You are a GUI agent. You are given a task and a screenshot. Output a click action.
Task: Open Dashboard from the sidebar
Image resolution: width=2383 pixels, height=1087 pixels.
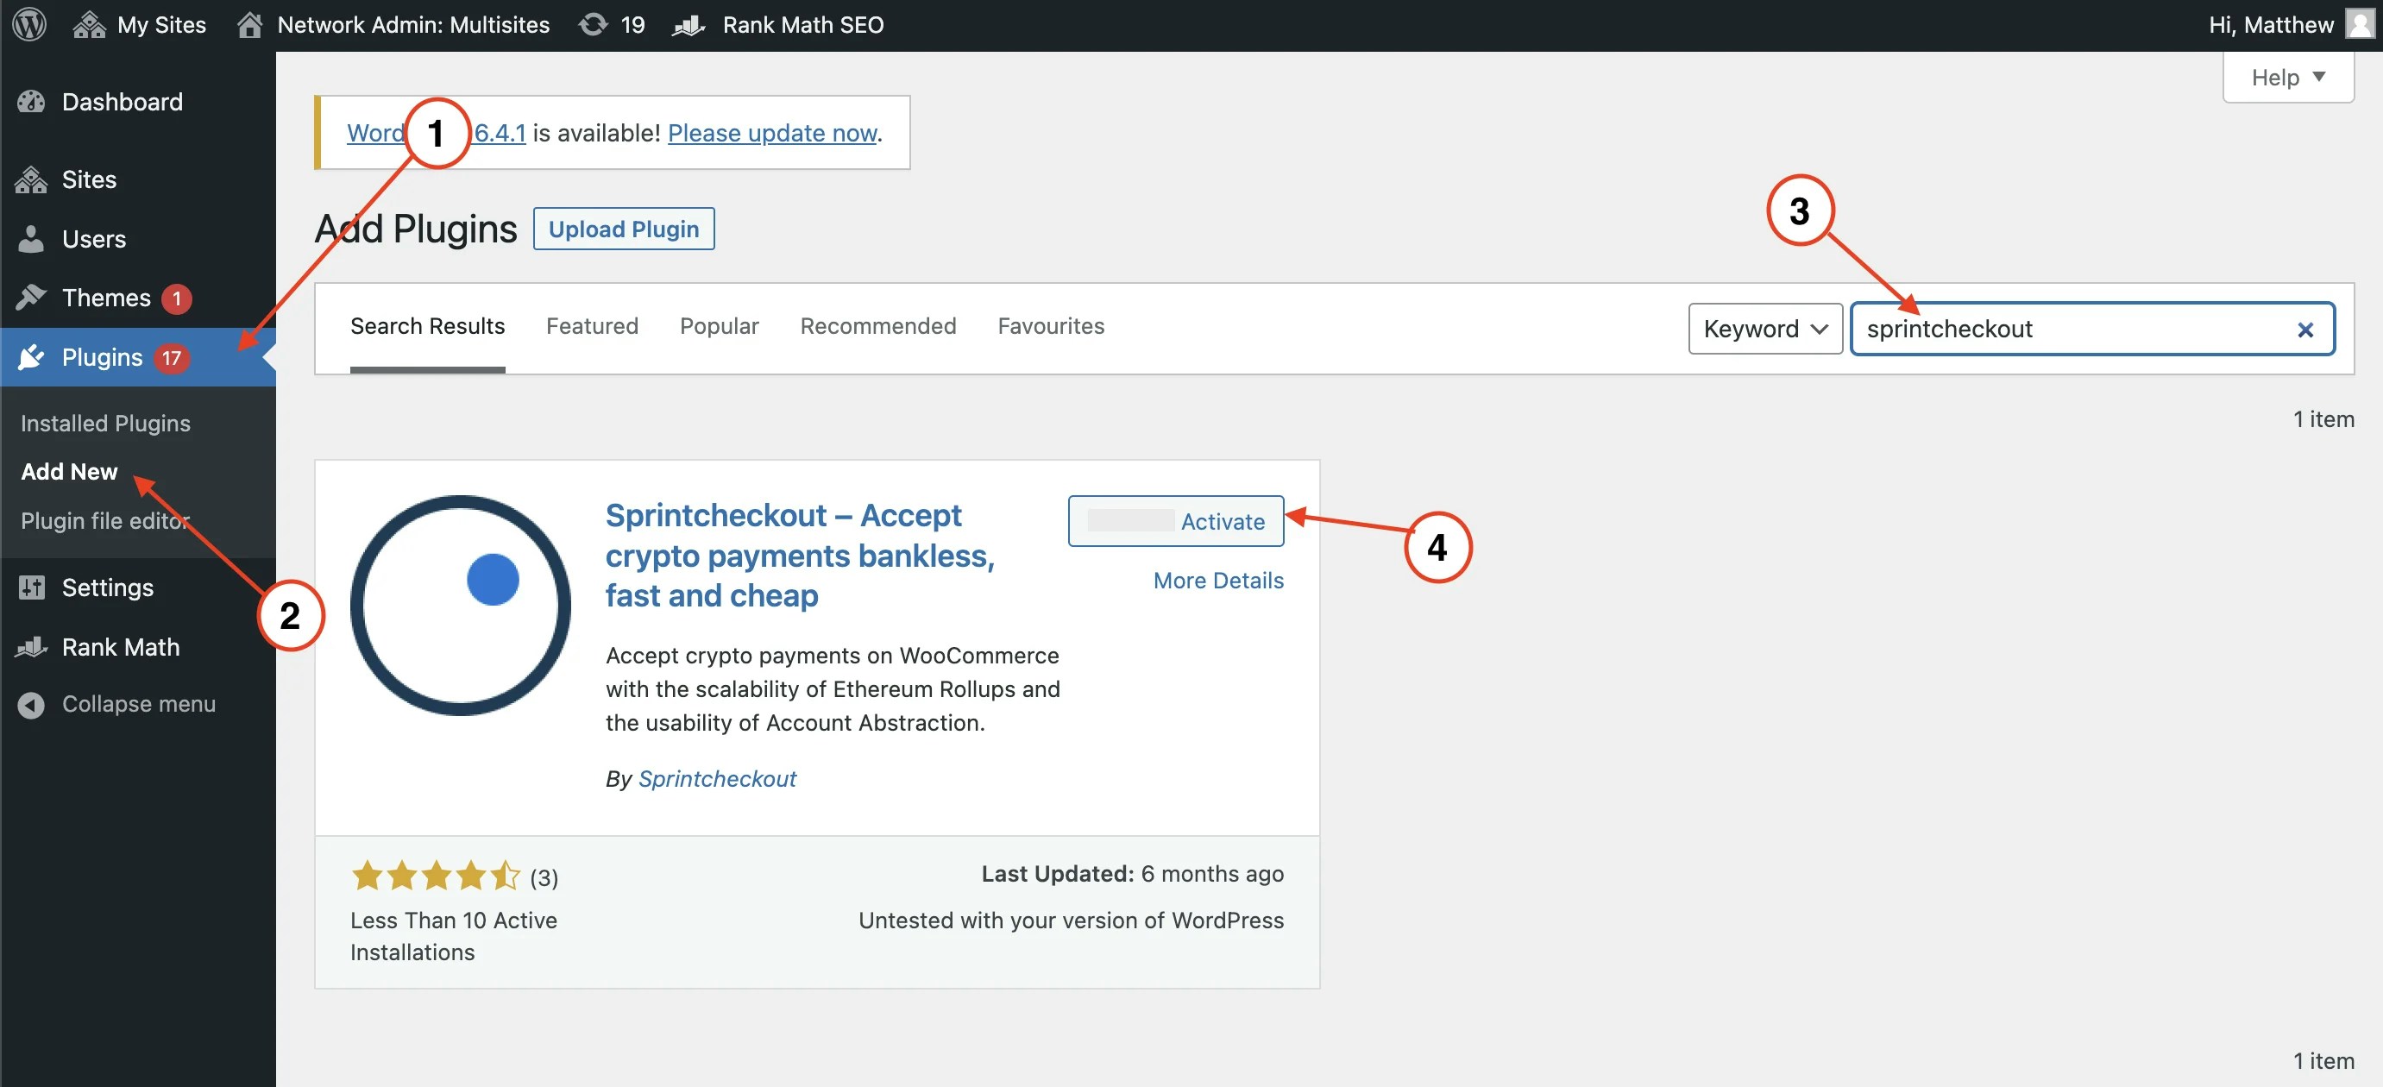123,102
